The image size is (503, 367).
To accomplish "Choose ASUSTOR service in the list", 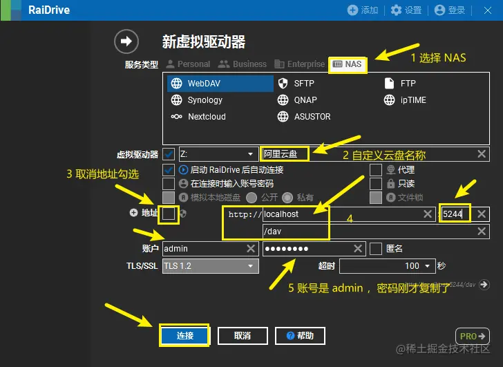I will point(304,116).
